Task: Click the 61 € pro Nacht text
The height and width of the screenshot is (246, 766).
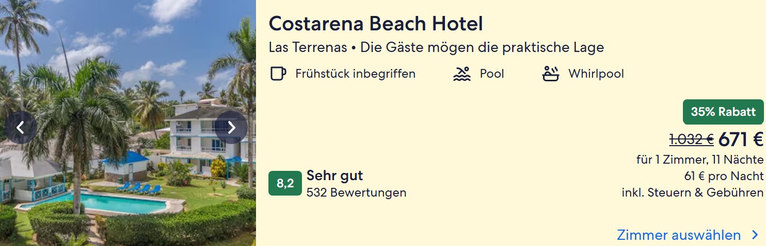Action: (724, 176)
